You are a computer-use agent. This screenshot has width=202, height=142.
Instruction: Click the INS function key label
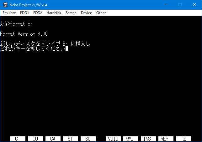click(148, 139)
